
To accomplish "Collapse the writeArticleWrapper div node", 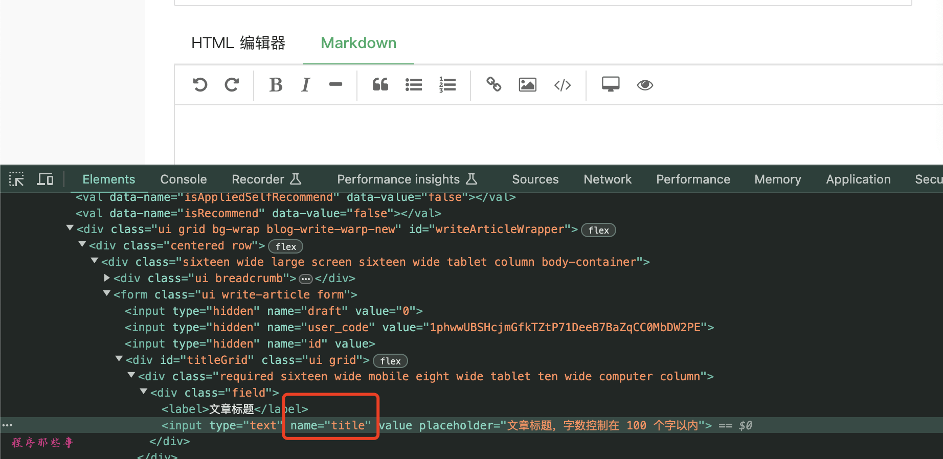I will [x=70, y=228].
